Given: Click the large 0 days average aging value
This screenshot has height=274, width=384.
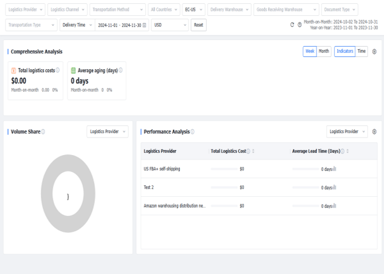Looking at the screenshot, I should click(x=80, y=81).
